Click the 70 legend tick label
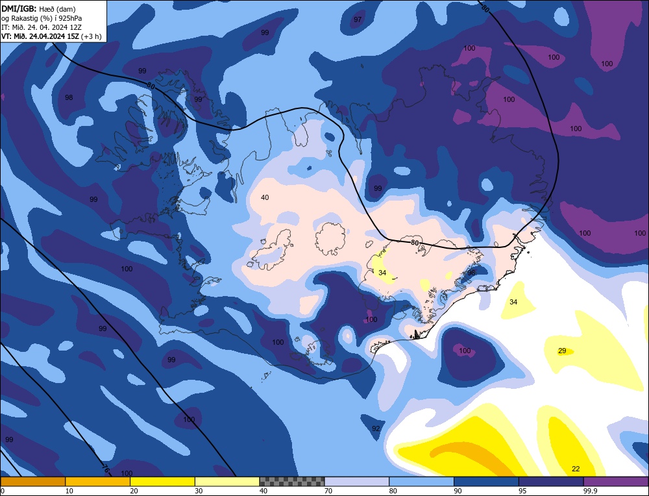649x496 pixels. coord(328,491)
